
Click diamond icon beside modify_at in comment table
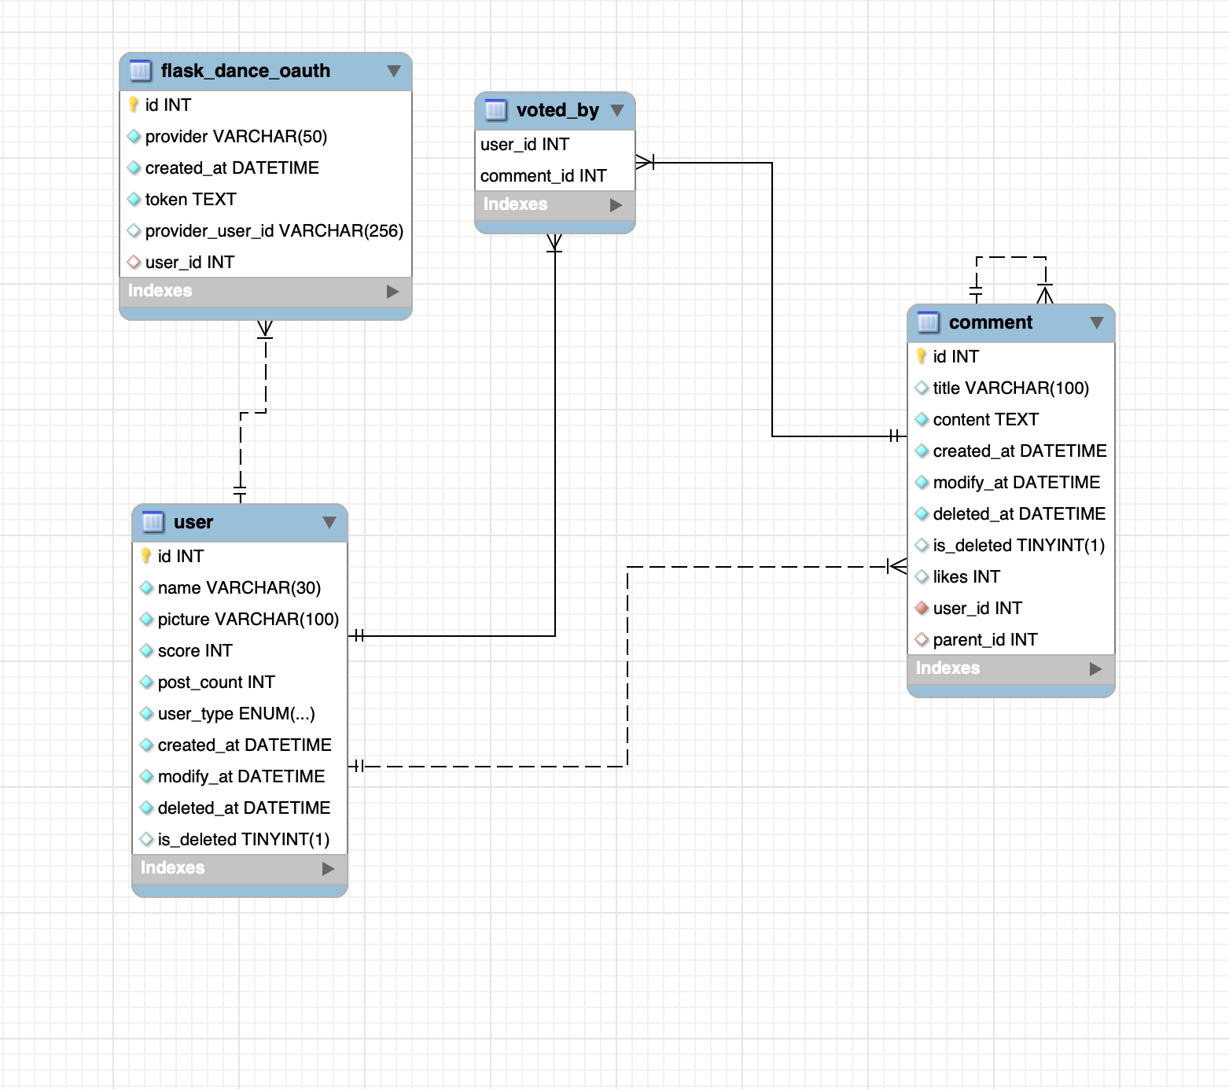(922, 482)
